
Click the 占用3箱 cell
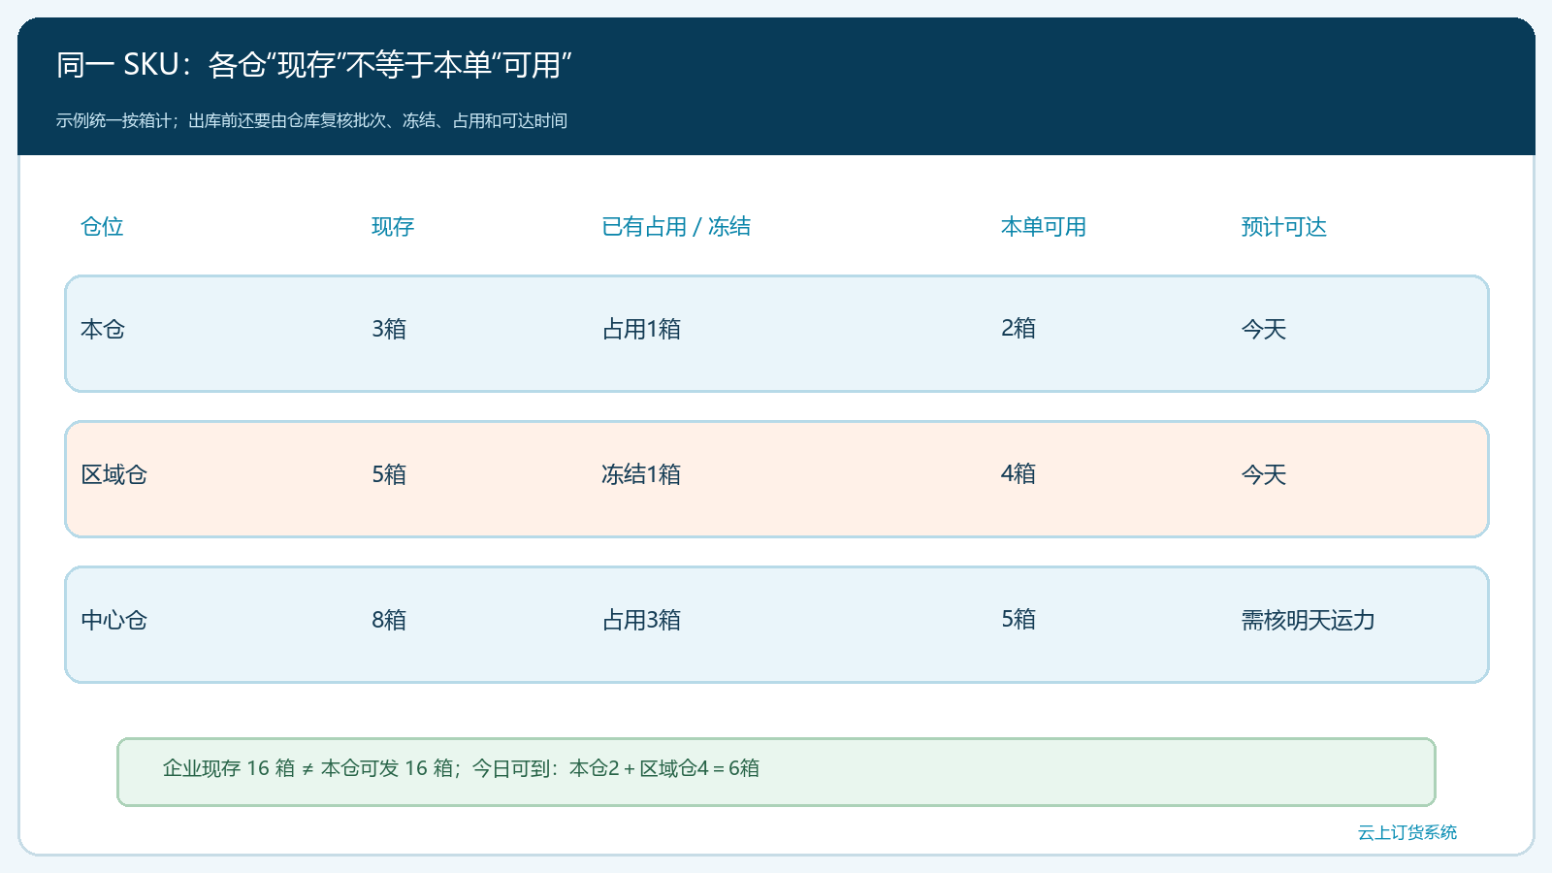click(x=641, y=621)
